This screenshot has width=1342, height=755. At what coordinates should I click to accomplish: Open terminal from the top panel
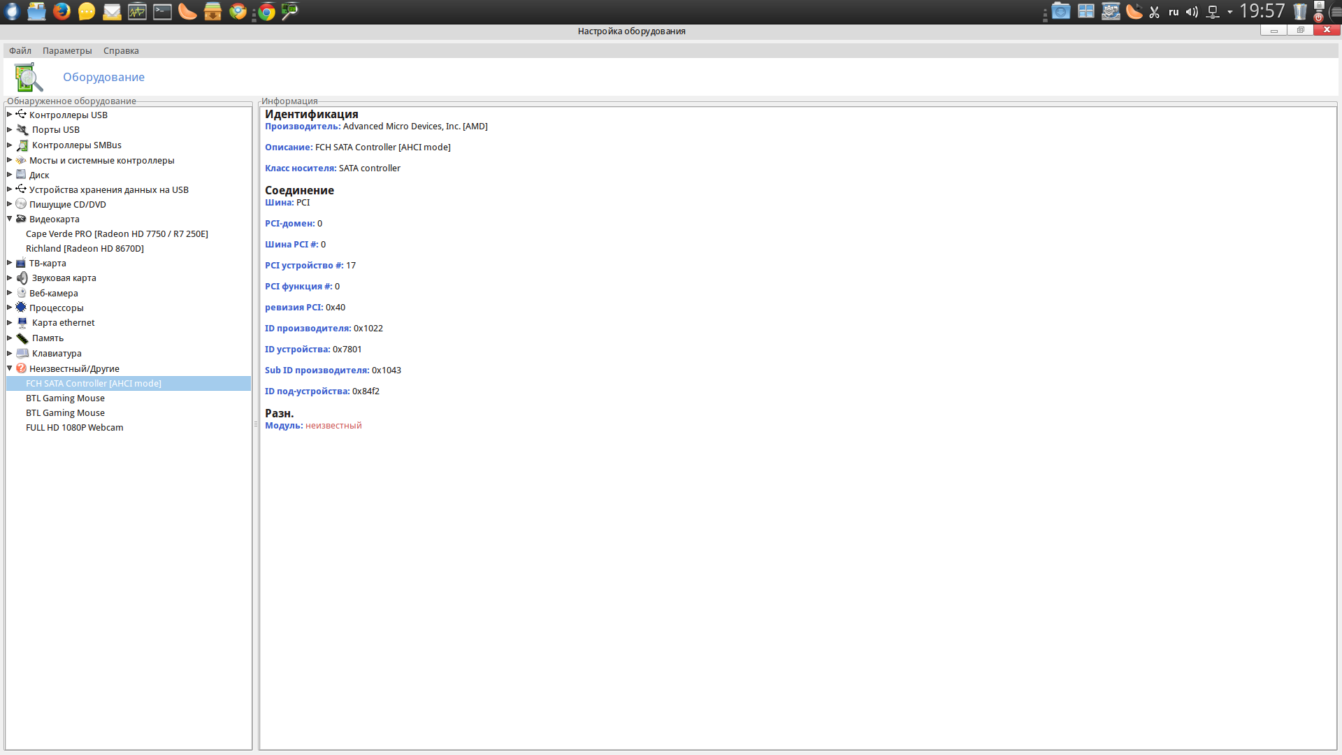[x=162, y=11]
